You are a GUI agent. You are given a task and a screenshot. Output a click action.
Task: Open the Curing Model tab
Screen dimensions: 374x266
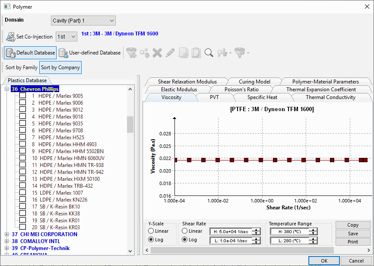click(254, 82)
